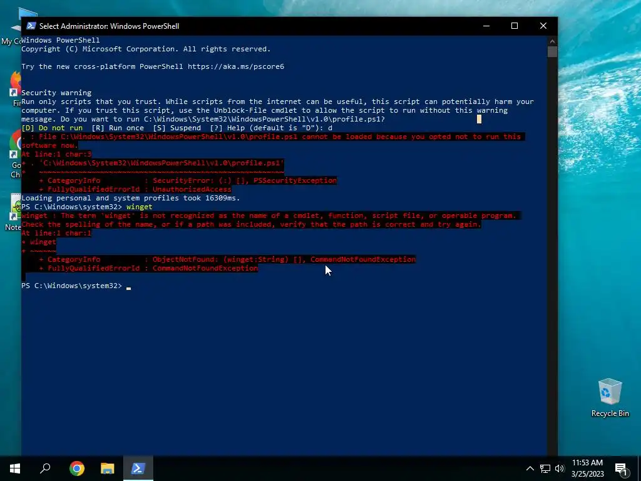
Task: Click the PowerShell taskbar button
Action: pyautogui.click(x=138, y=468)
